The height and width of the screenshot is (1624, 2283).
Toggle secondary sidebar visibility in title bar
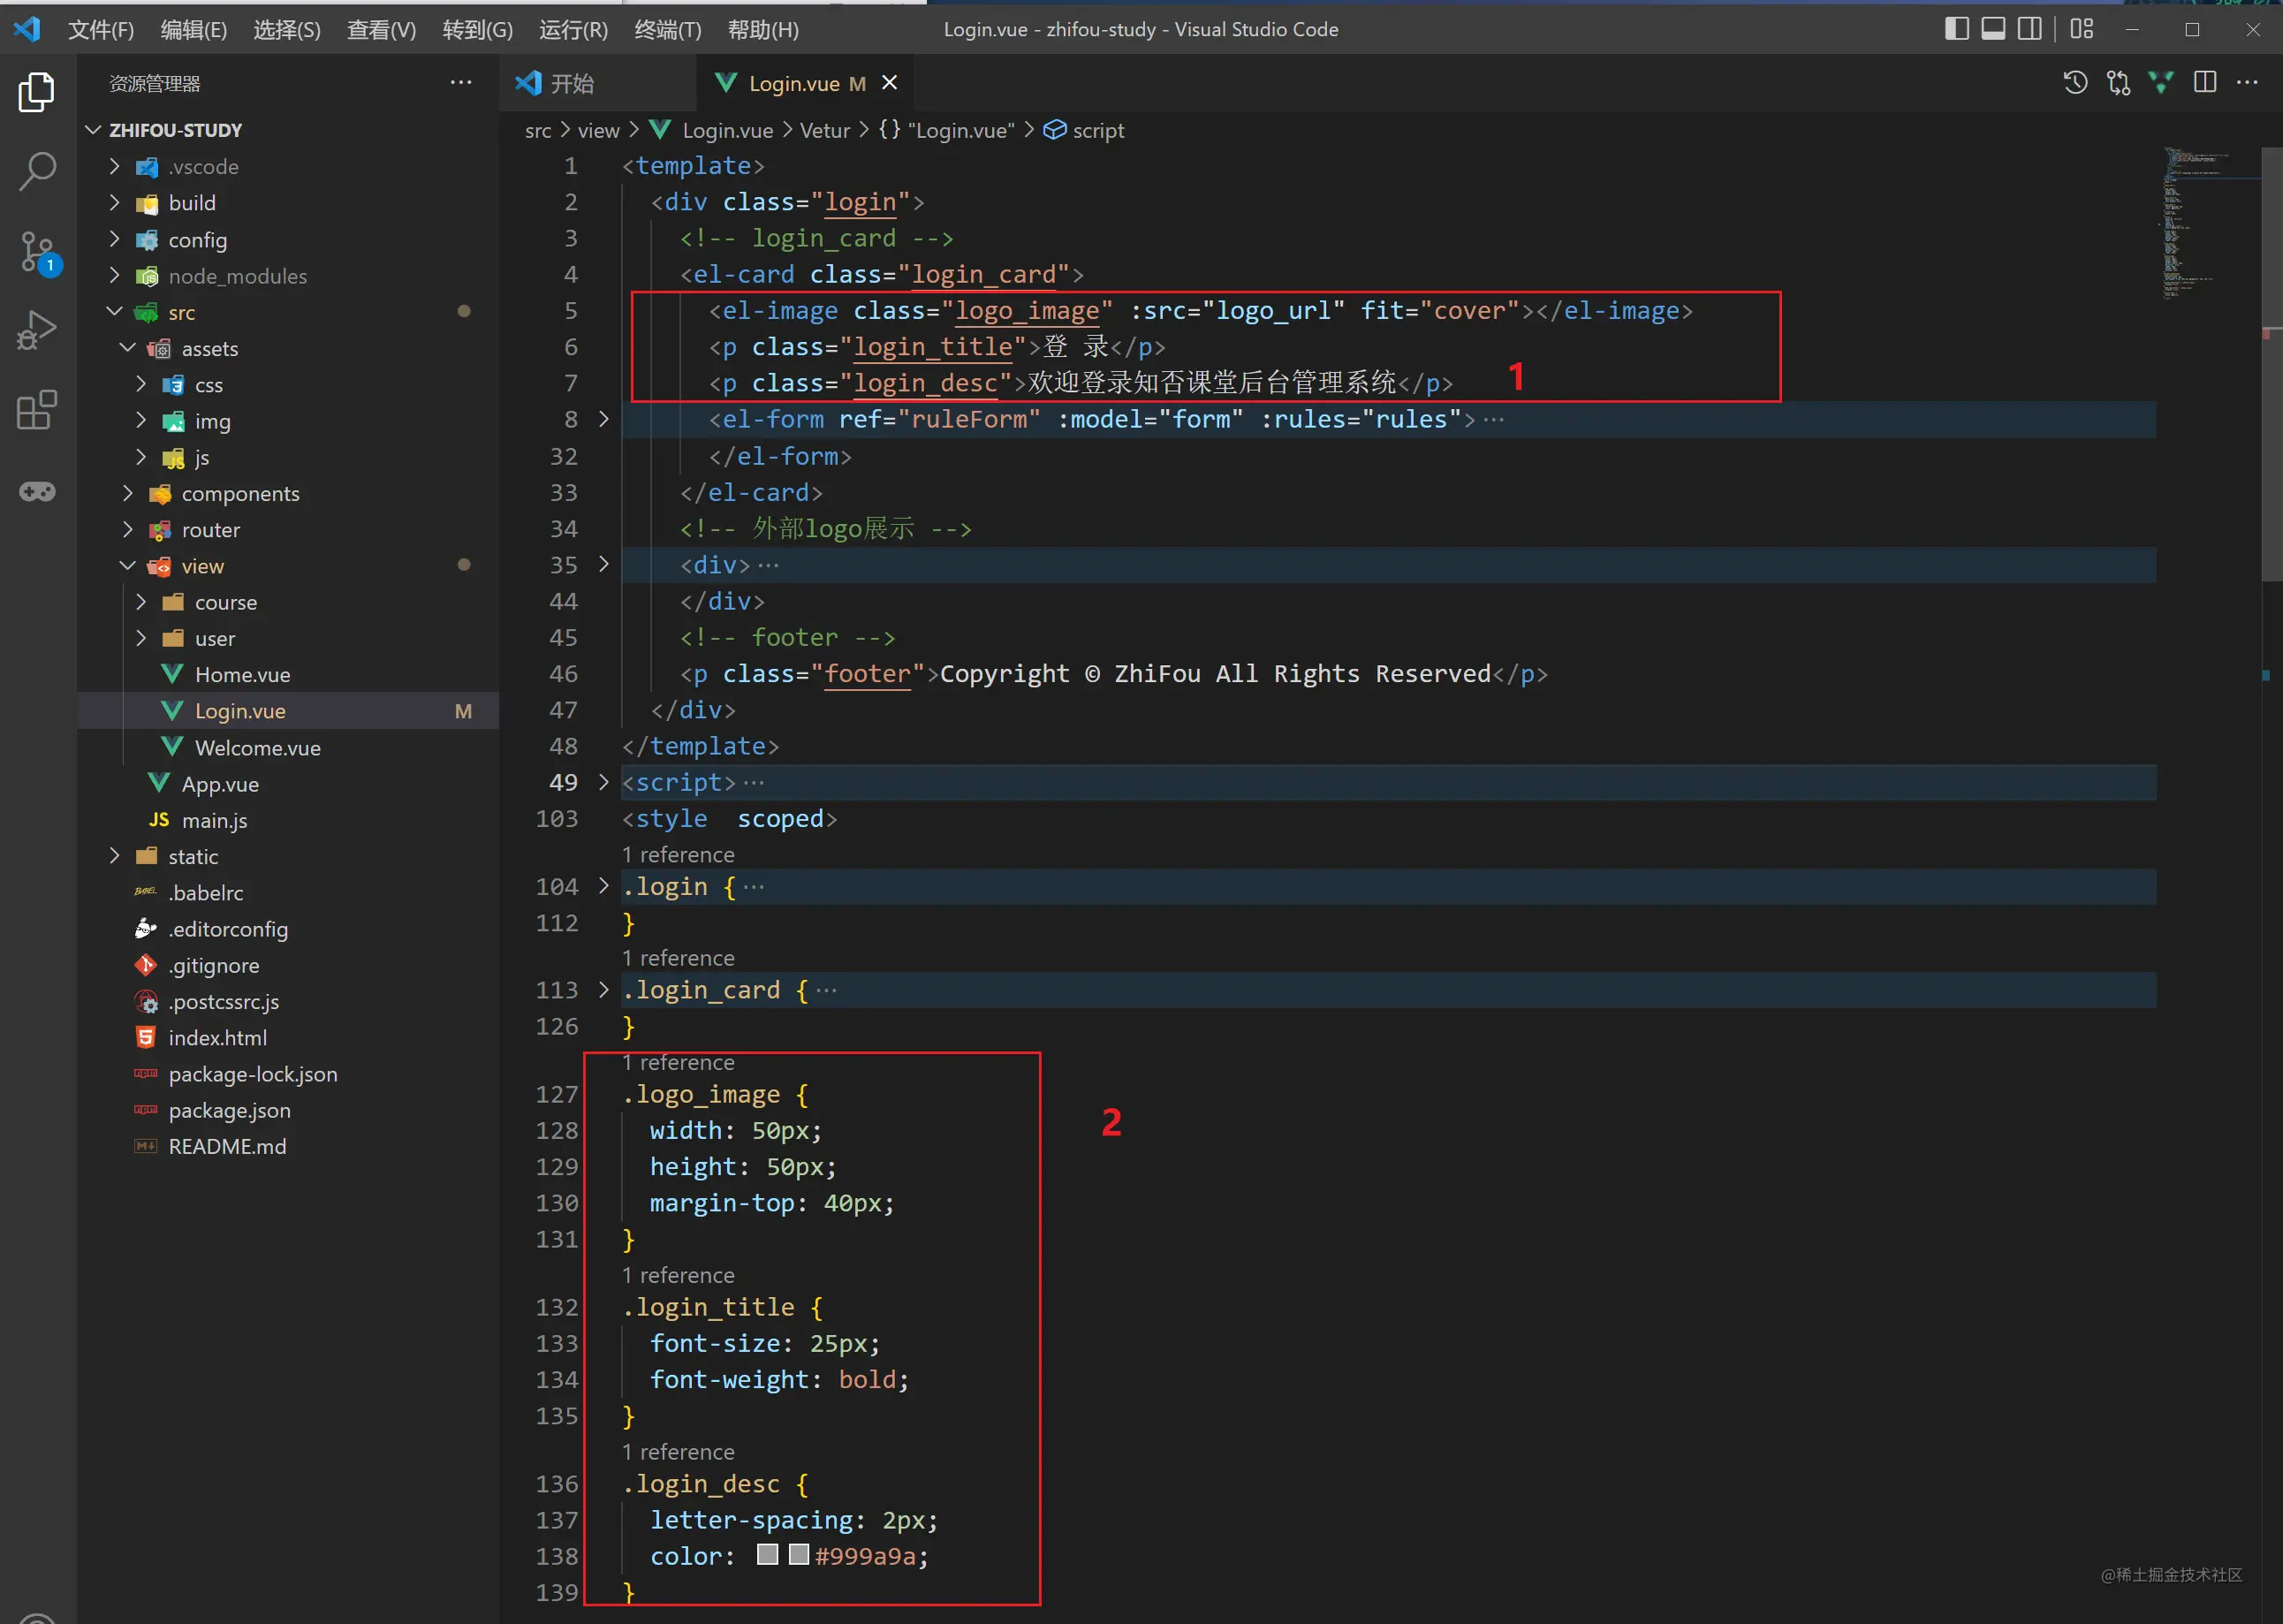coord(2029,29)
